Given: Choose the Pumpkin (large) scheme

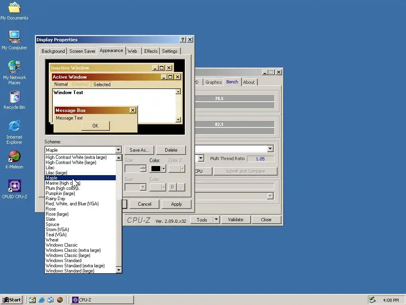Looking at the screenshot, I should (x=80, y=193).
